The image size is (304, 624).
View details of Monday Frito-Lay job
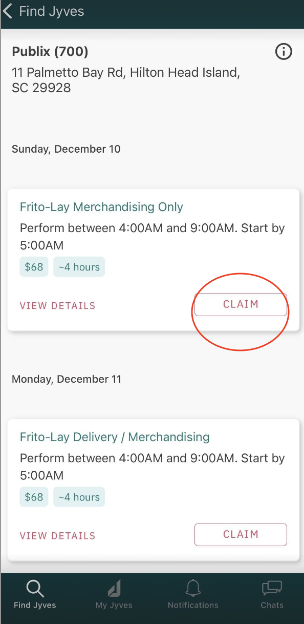click(x=58, y=536)
